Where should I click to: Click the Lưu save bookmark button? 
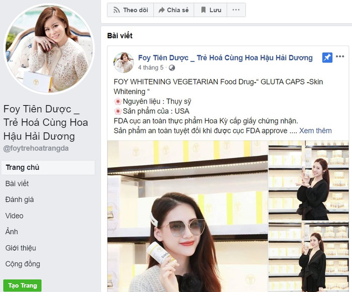(210, 10)
